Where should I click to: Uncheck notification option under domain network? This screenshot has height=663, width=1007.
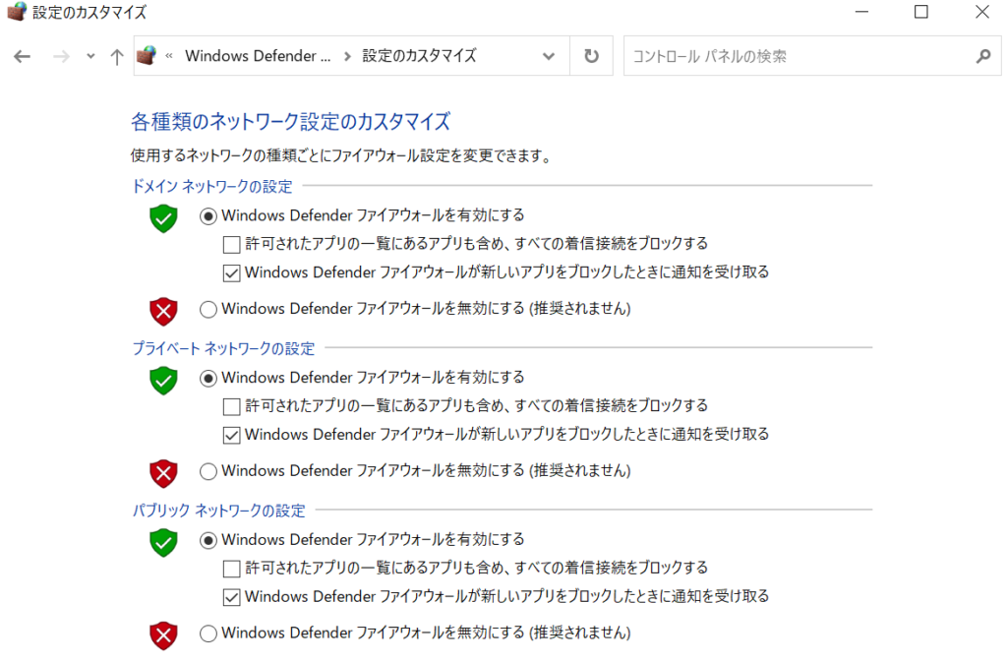(231, 273)
